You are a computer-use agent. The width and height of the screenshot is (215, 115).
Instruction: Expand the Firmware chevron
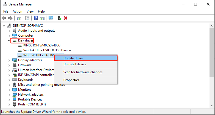(9, 65)
